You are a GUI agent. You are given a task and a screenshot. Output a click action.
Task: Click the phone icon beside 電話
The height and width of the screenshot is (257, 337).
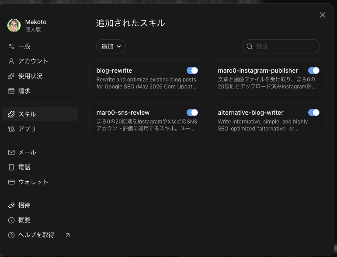point(11,167)
